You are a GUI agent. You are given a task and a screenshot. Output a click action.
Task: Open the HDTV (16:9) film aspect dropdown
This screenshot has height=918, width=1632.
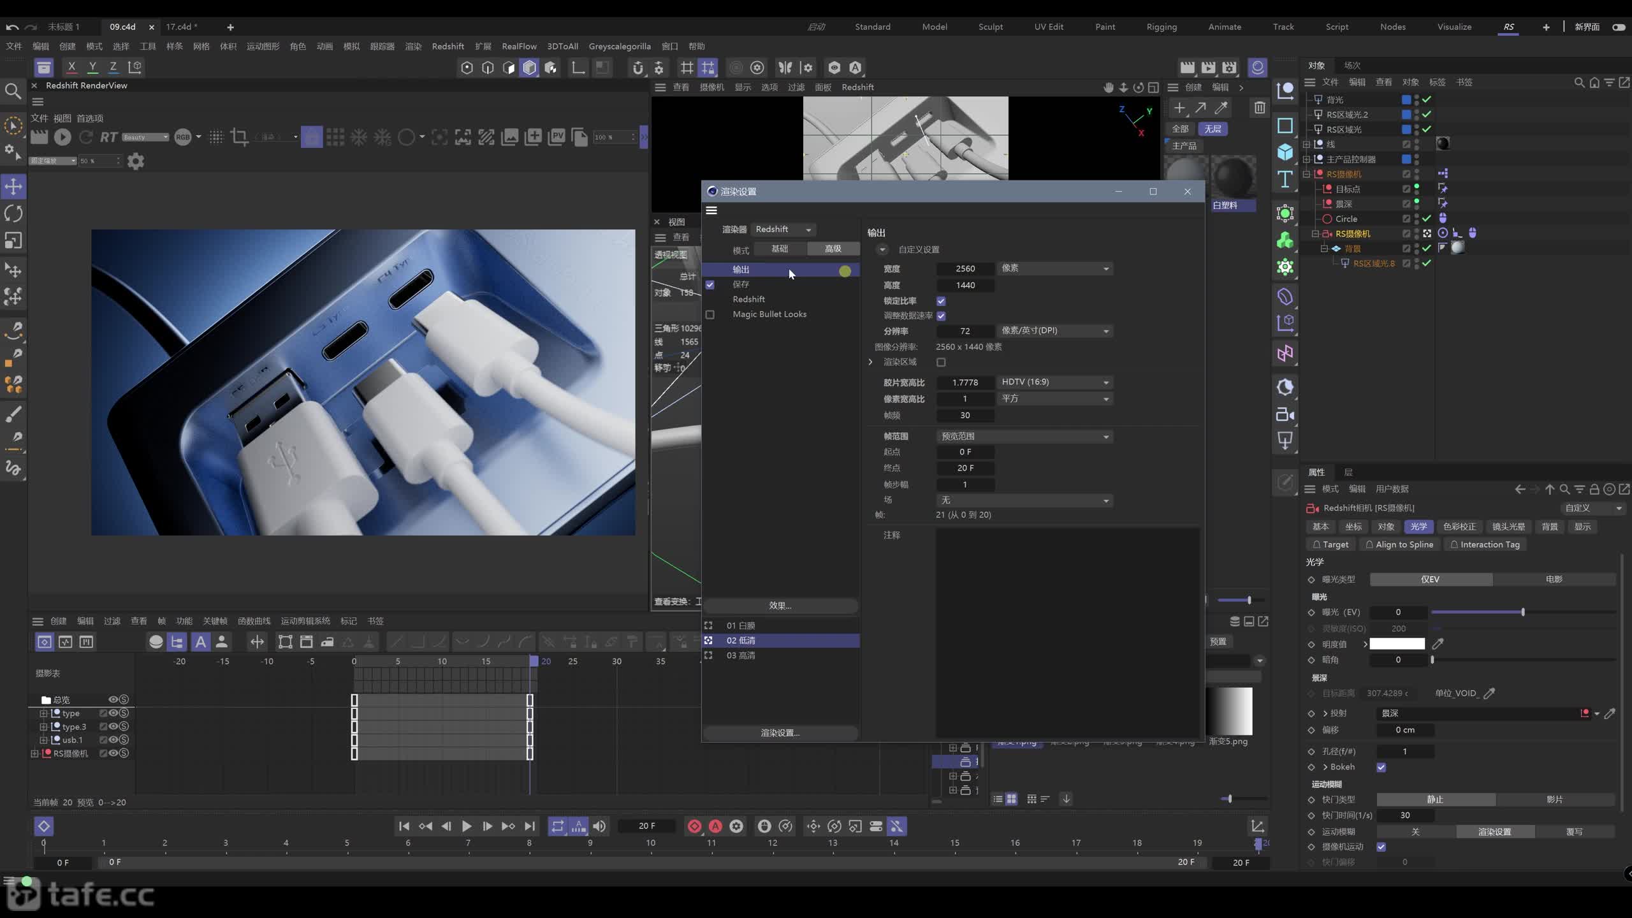(x=1054, y=382)
